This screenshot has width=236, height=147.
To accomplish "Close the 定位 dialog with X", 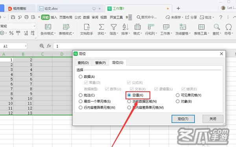I will point(221,54).
